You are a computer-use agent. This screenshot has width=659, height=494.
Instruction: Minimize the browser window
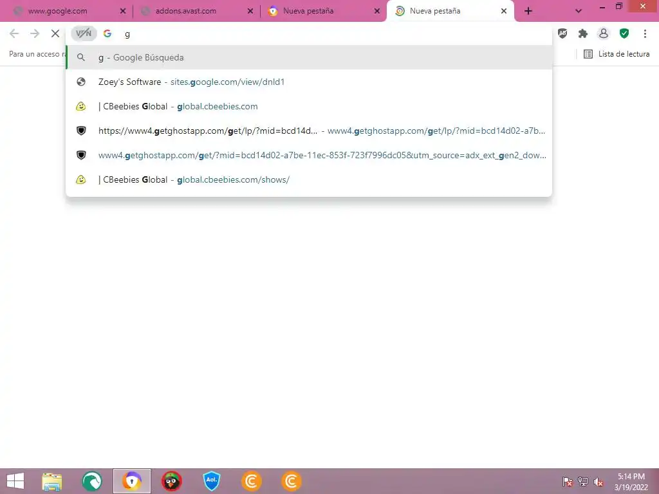pos(602,6)
